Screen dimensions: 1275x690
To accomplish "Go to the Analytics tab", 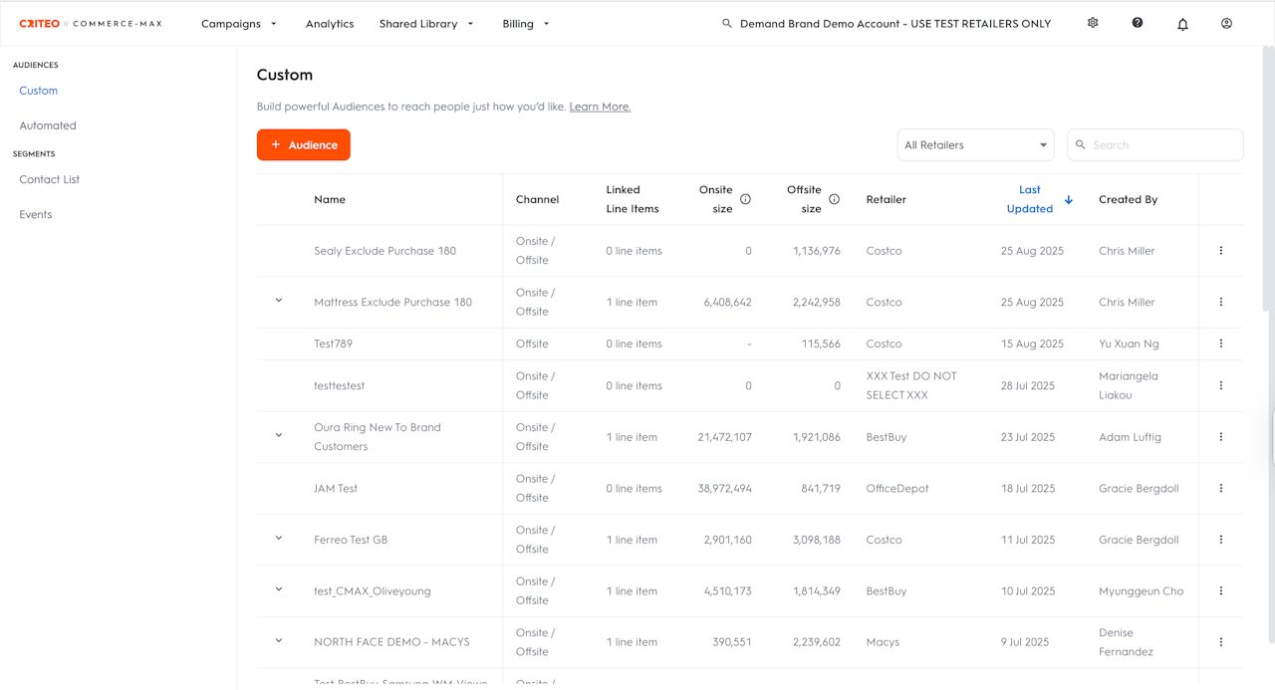I will click(330, 24).
